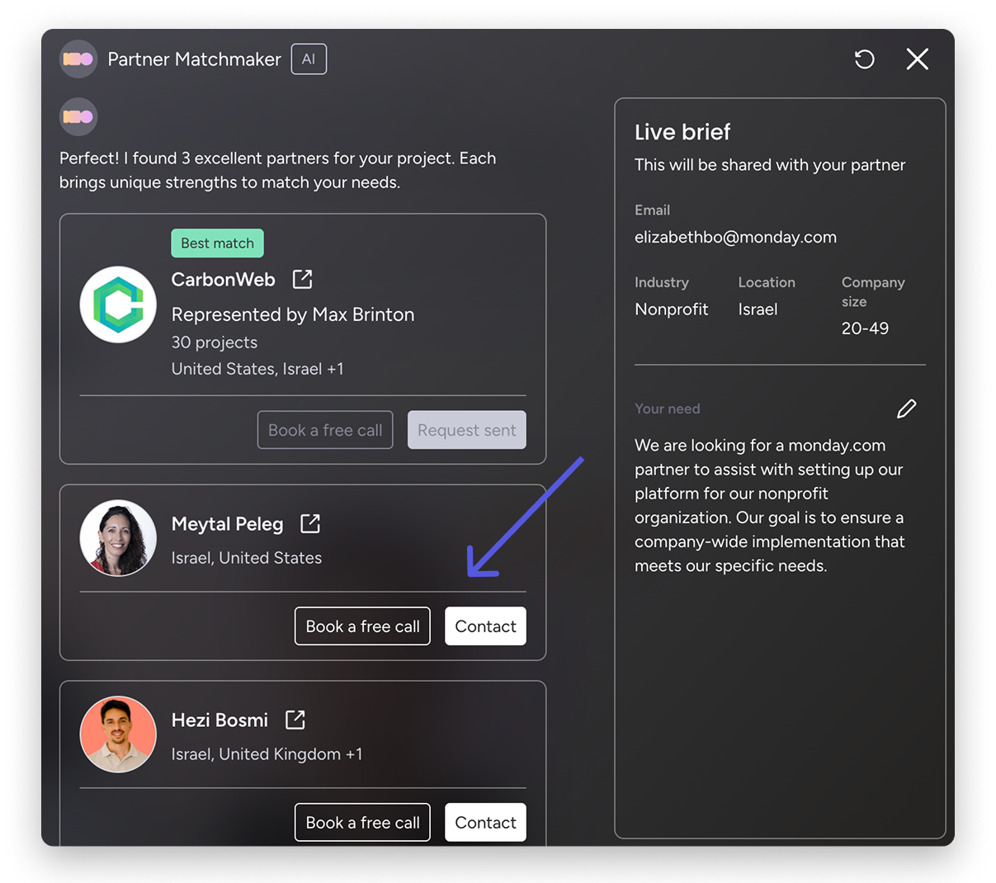Select the CarbonWeb partner name

tap(224, 280)
